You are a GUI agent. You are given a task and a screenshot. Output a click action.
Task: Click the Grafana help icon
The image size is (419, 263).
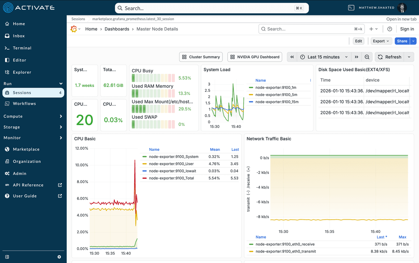pyautogui.click(x=390, y=29)
